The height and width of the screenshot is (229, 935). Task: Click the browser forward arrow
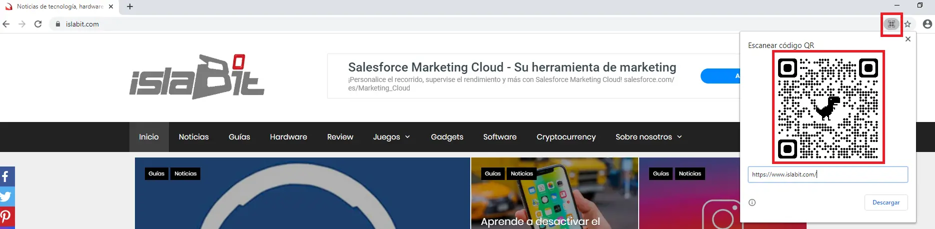[22, 24]
